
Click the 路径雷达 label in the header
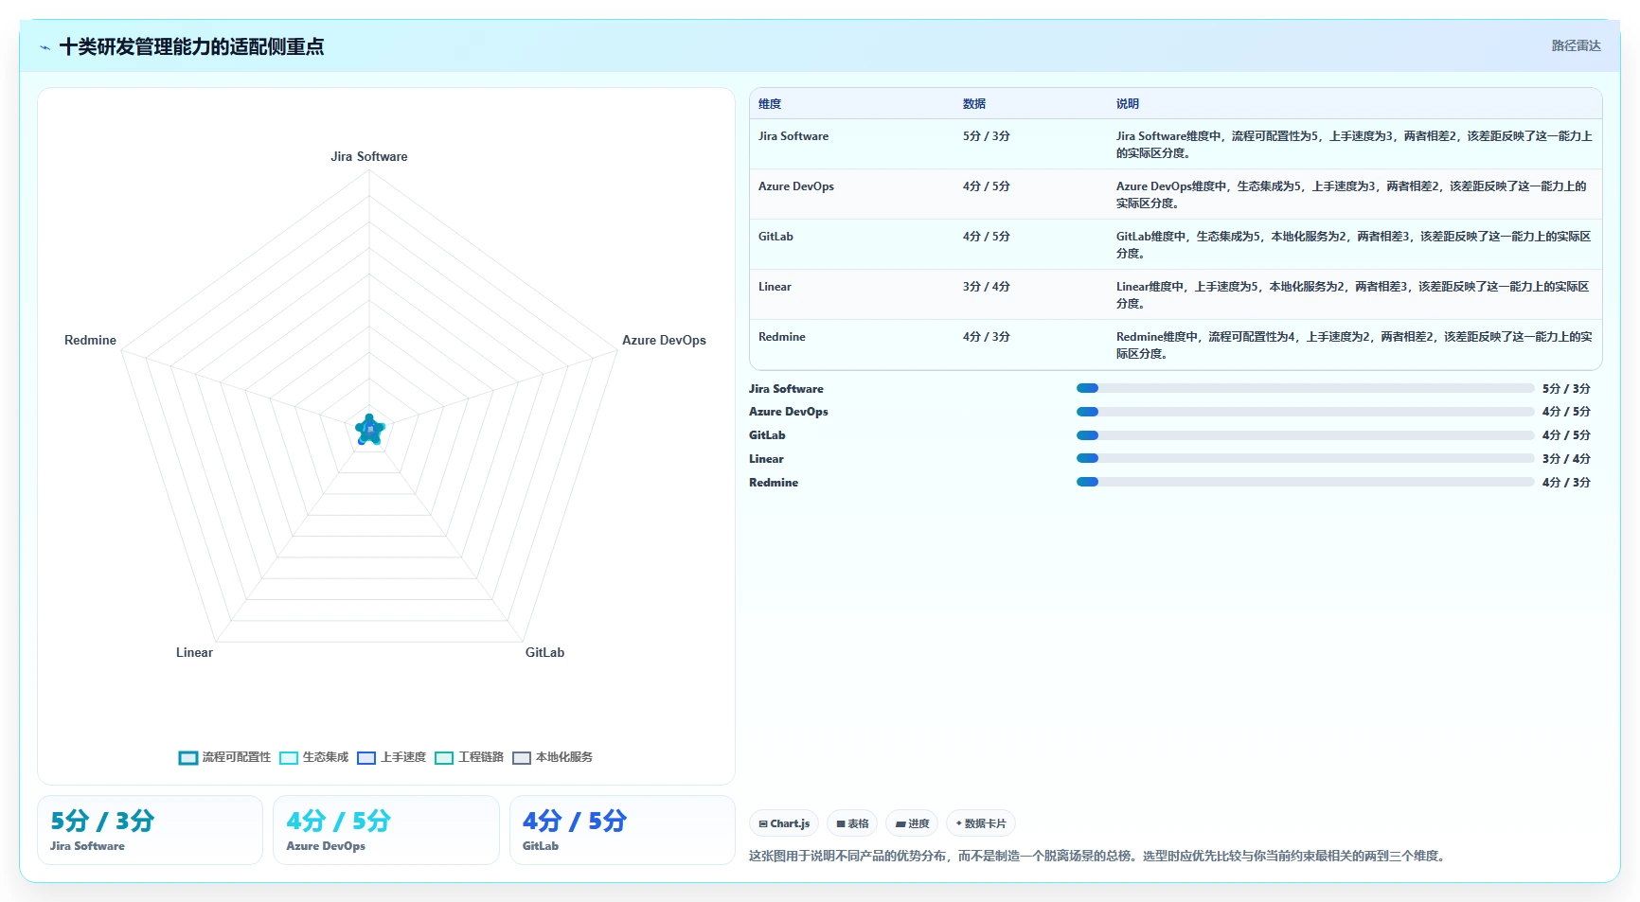tap(1576, 45)
